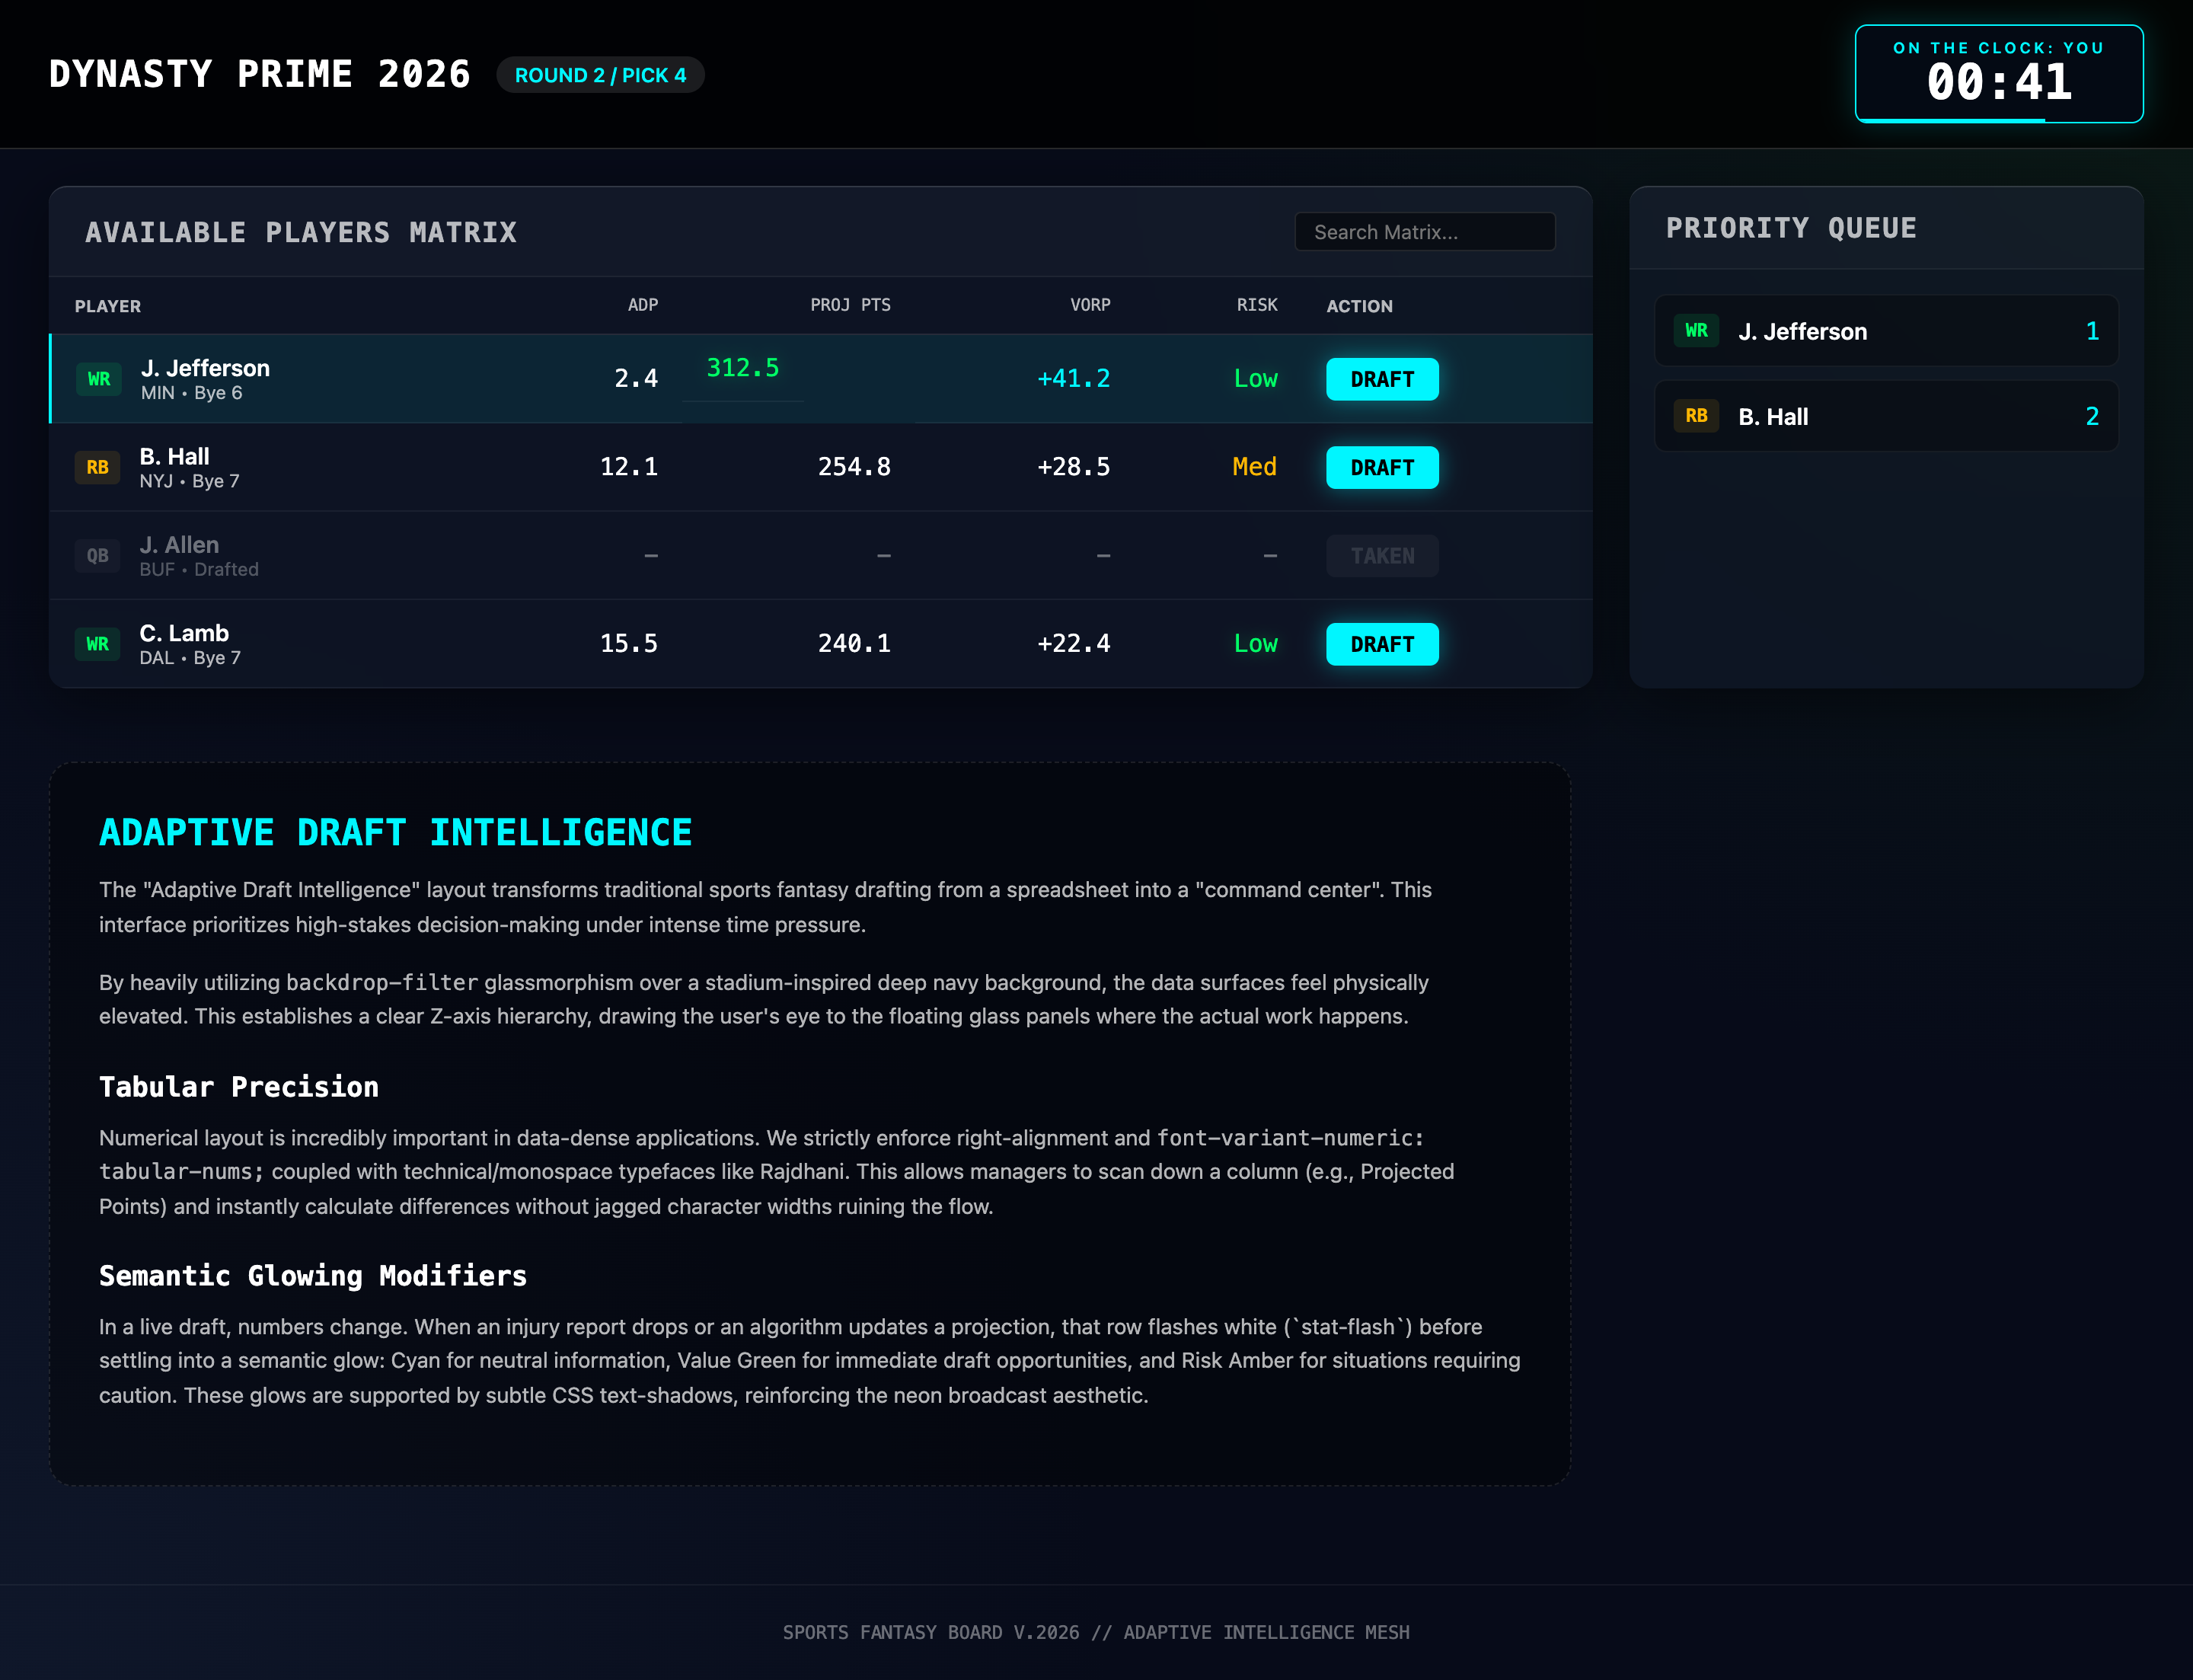Draft J. Jefferson from the matrix

(1381, 379)
